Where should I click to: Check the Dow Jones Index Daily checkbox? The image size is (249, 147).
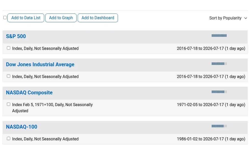(9, 76)
